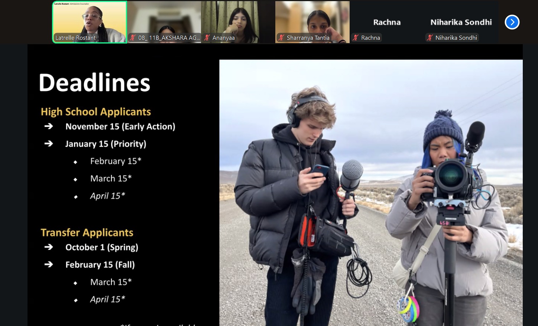The image size is (538, 326).
Task: Click the arrow bullet before October 1 (Spring)
Action: pyautogui.click(x=49, y=247)
